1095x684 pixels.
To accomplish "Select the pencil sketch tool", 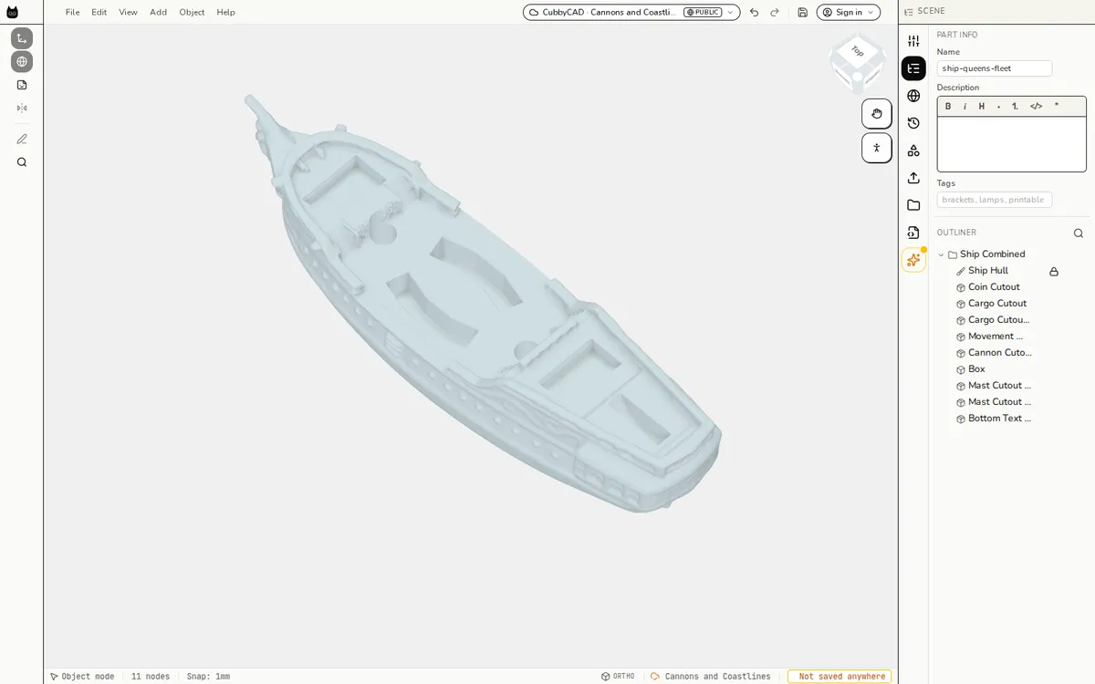I will tap(22, 139).
